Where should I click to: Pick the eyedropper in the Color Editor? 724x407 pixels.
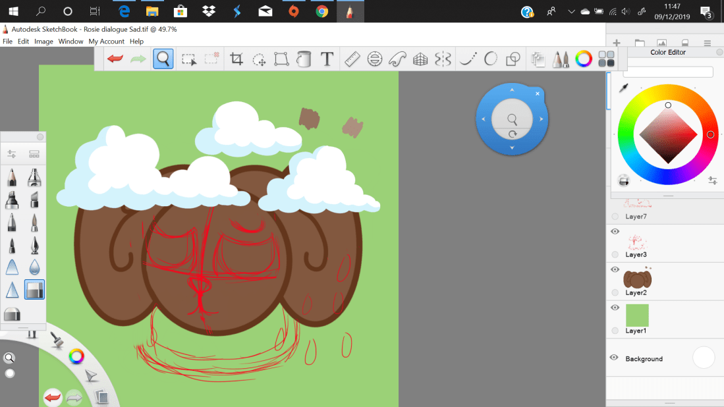click(x=623, y=86)
